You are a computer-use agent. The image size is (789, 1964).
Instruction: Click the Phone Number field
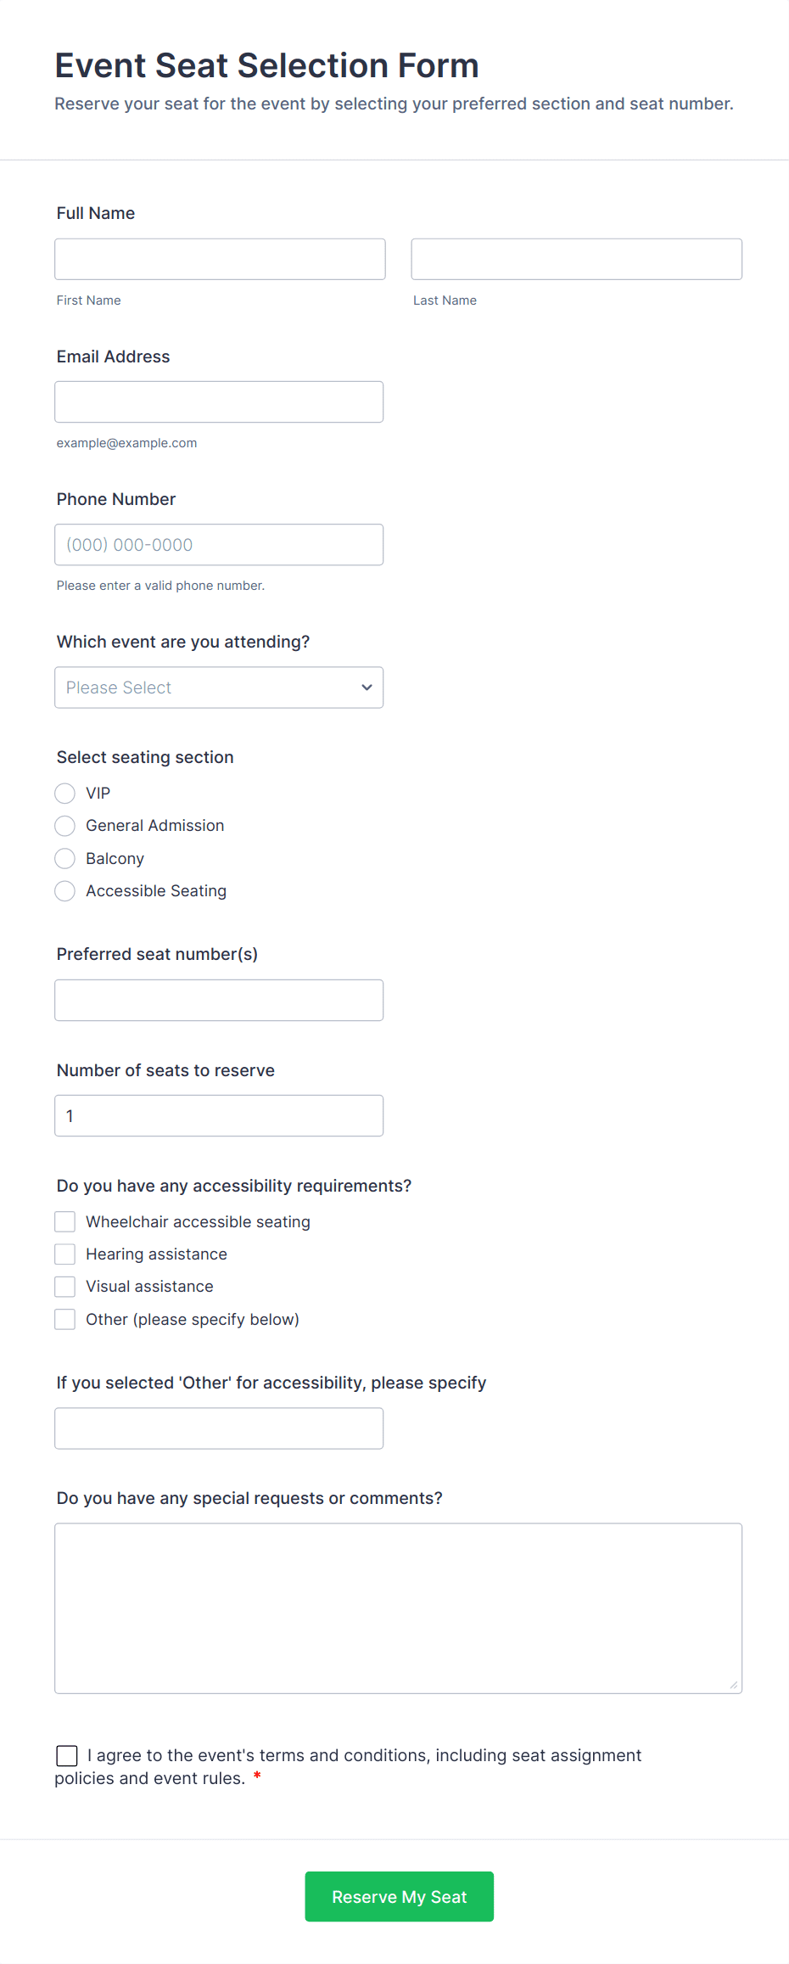pyautogui.click(x=219, y=545)
